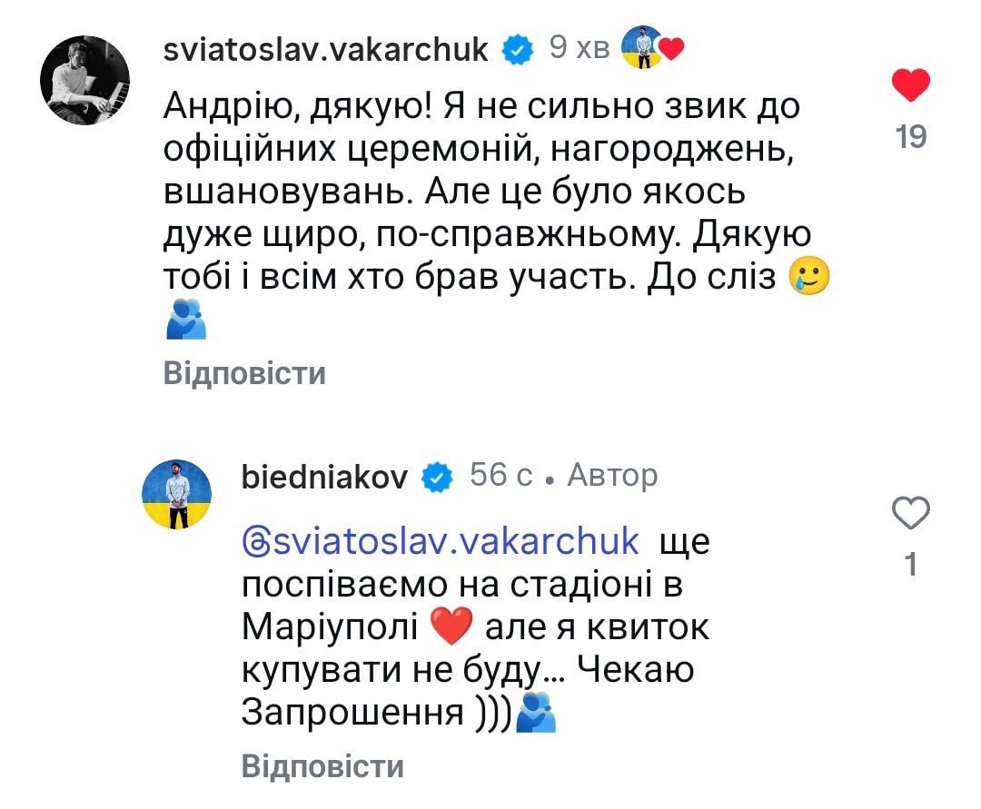Open sviatoslav.vakarchuk's profile picture
This screenshot has height=809, width=981.
pyautogui.click(x=85, y=81)
